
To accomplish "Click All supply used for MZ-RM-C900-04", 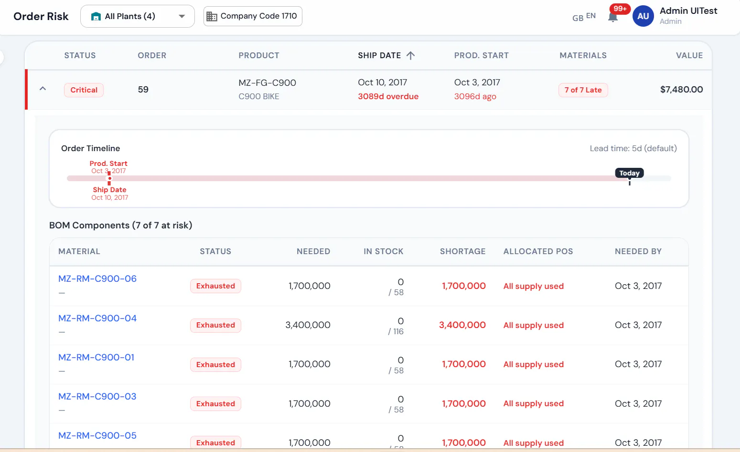I will click(x=533, y=325).
